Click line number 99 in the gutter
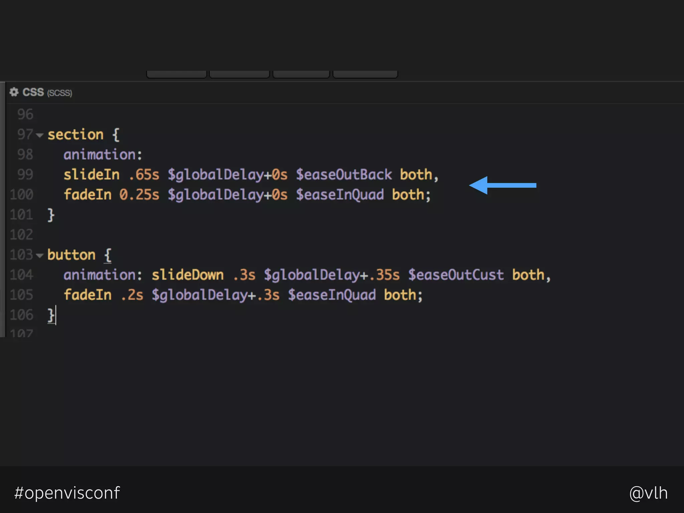Screen dimensions: 684x513 [25, 174]
